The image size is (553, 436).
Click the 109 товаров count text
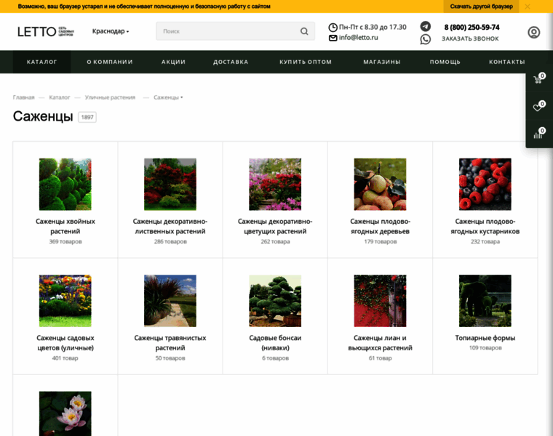click(x=485, y=348)
